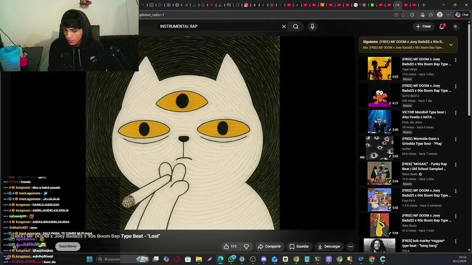The height and width of the screenshot is (265, 472).
Task: Click the "Nuevo" badge under Tape Villain
Action: coord(407,79)
